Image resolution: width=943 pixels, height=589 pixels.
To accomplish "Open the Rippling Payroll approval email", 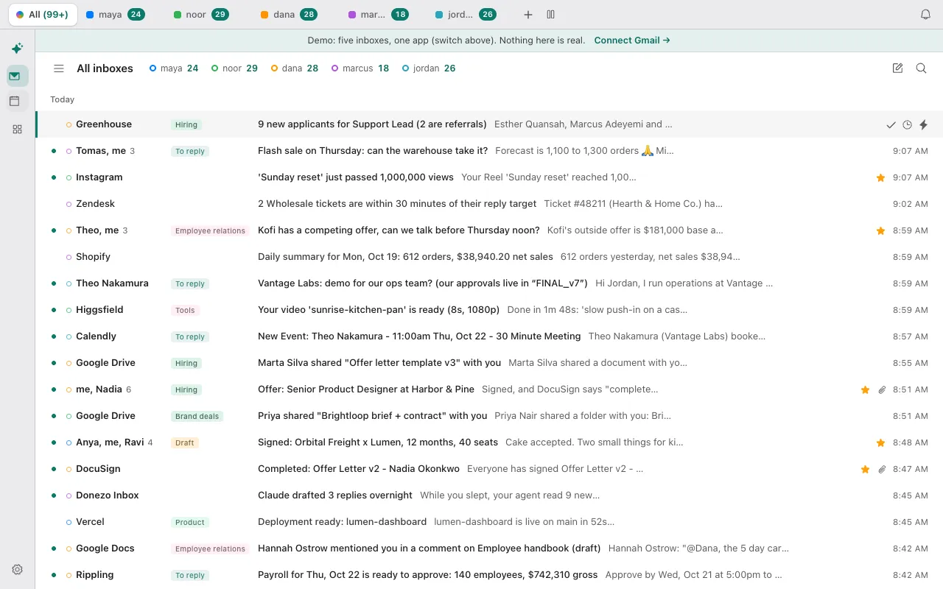I will [489, 575].
